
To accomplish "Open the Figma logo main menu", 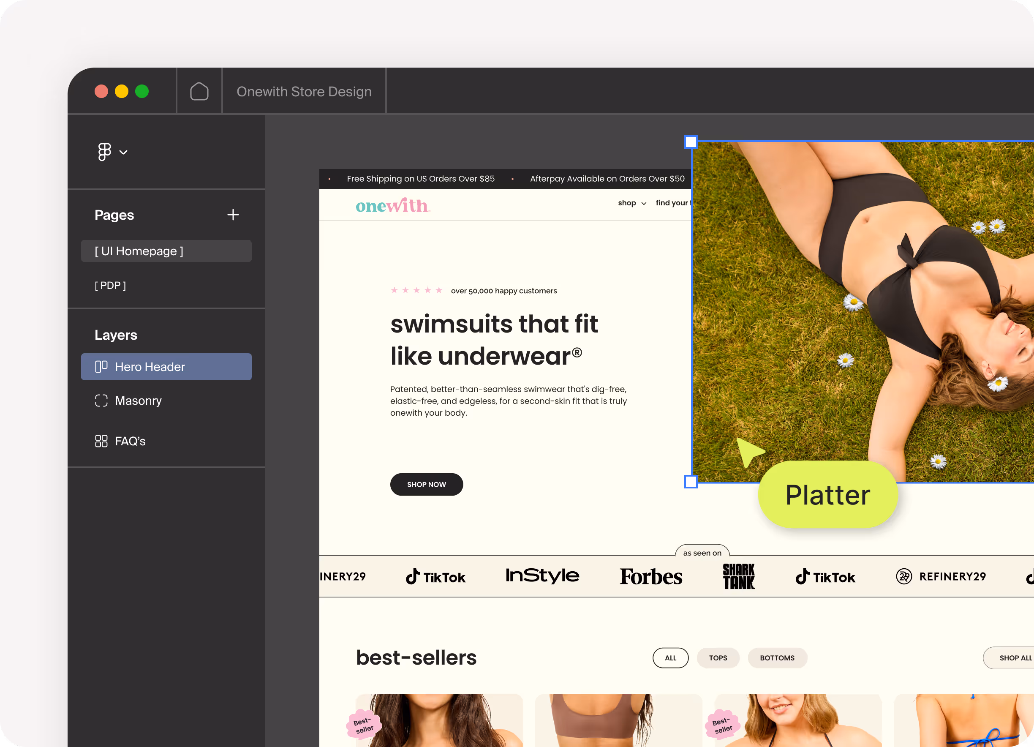I will (104, 152).
